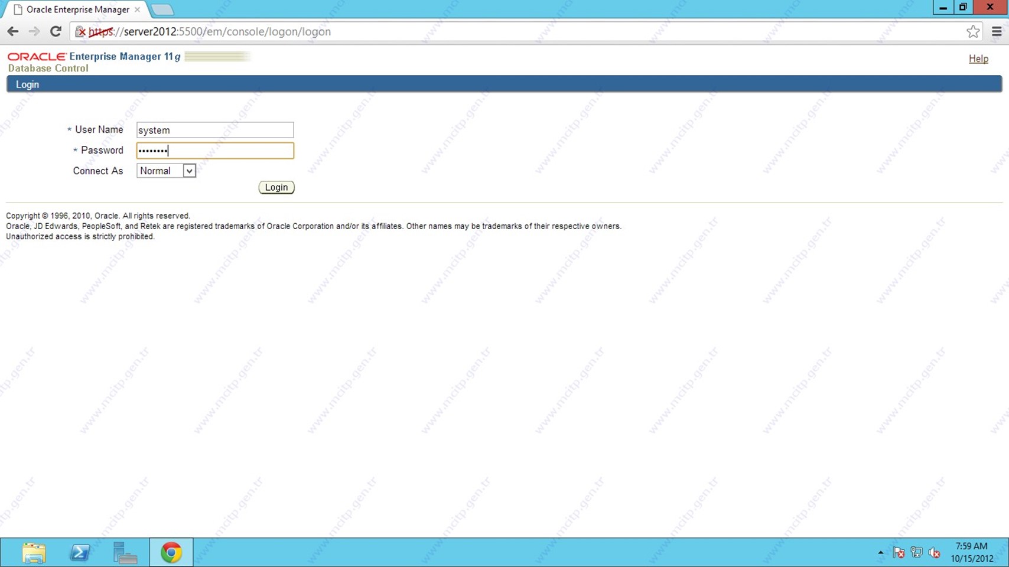Restore down the Chrome window
Image resolution: width=1009 pixels, height=567 pixels.
click(963, 8)
